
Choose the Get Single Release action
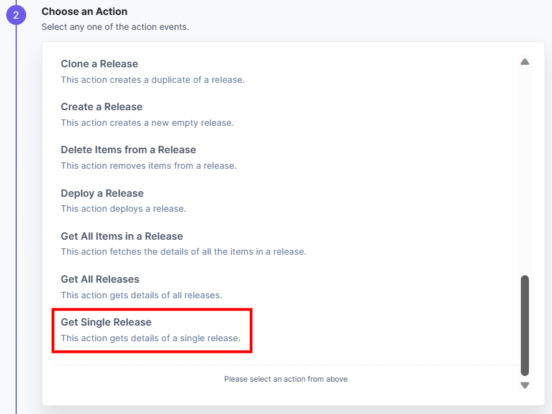point(106,322)
